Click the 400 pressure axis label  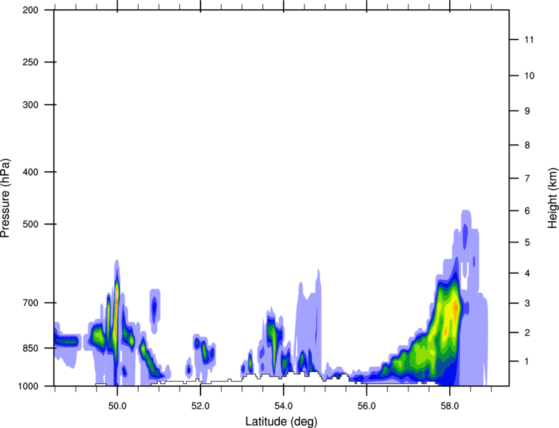[x=30, y=172]
